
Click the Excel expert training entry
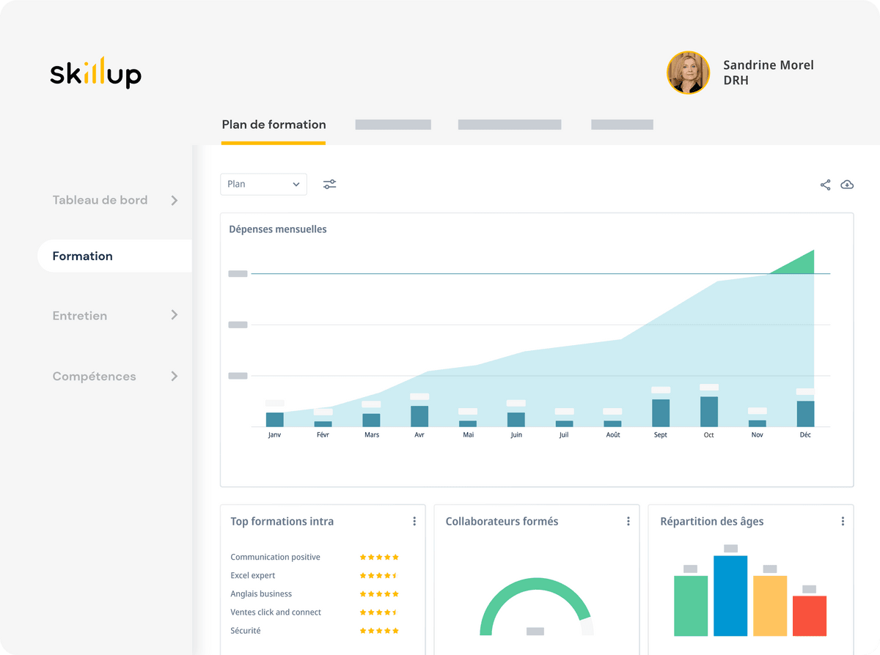coord(253,576)
